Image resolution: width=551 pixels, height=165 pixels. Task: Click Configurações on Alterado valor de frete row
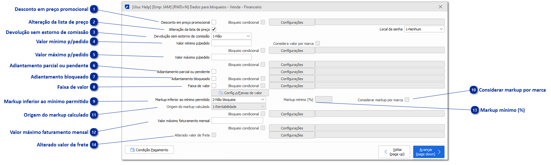(x=292, y=135)
